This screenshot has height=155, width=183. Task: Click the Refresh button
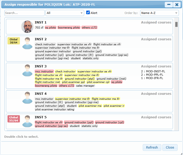tap(152, 148)
